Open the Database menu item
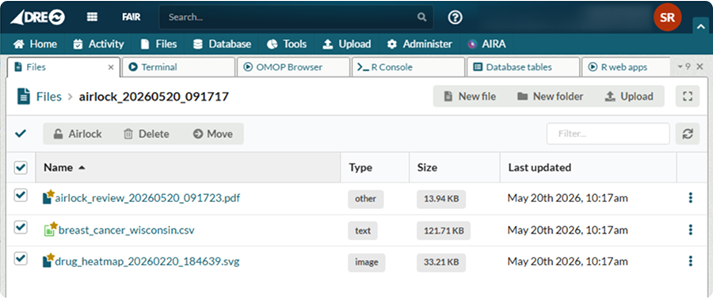 pyautogui.click(x=222, y=44)
